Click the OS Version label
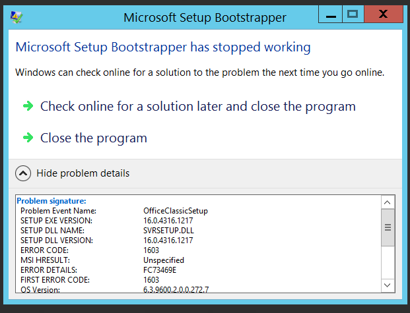410x313 pixels. pyautogui.click(x=40, y=289)
